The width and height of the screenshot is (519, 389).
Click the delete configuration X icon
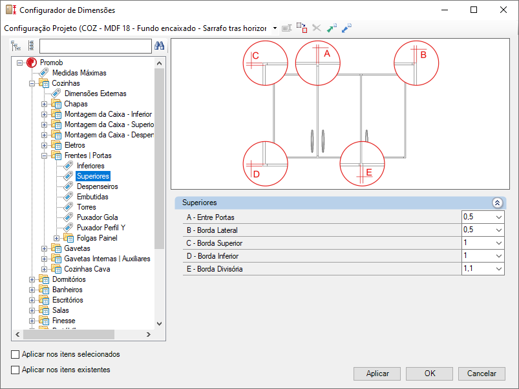pyautogui.click(x=317, y=28)
